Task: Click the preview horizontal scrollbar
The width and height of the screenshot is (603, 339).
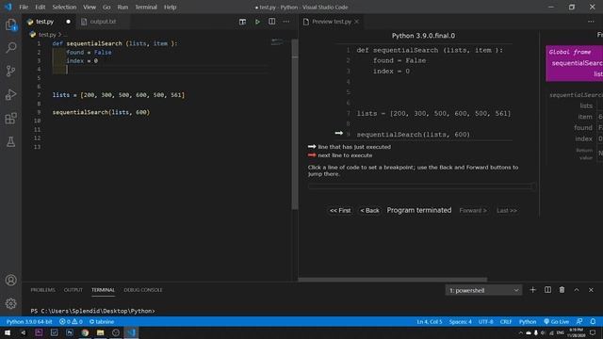Action: pyautogui.click(x=393, y=280)
